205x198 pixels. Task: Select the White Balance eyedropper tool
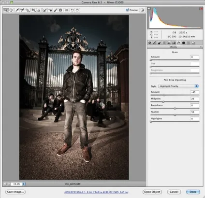pyautogui.click(x=17, y=10)
